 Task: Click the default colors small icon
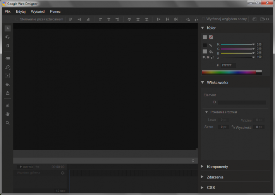pyautogui.click(x=204, y=57)
